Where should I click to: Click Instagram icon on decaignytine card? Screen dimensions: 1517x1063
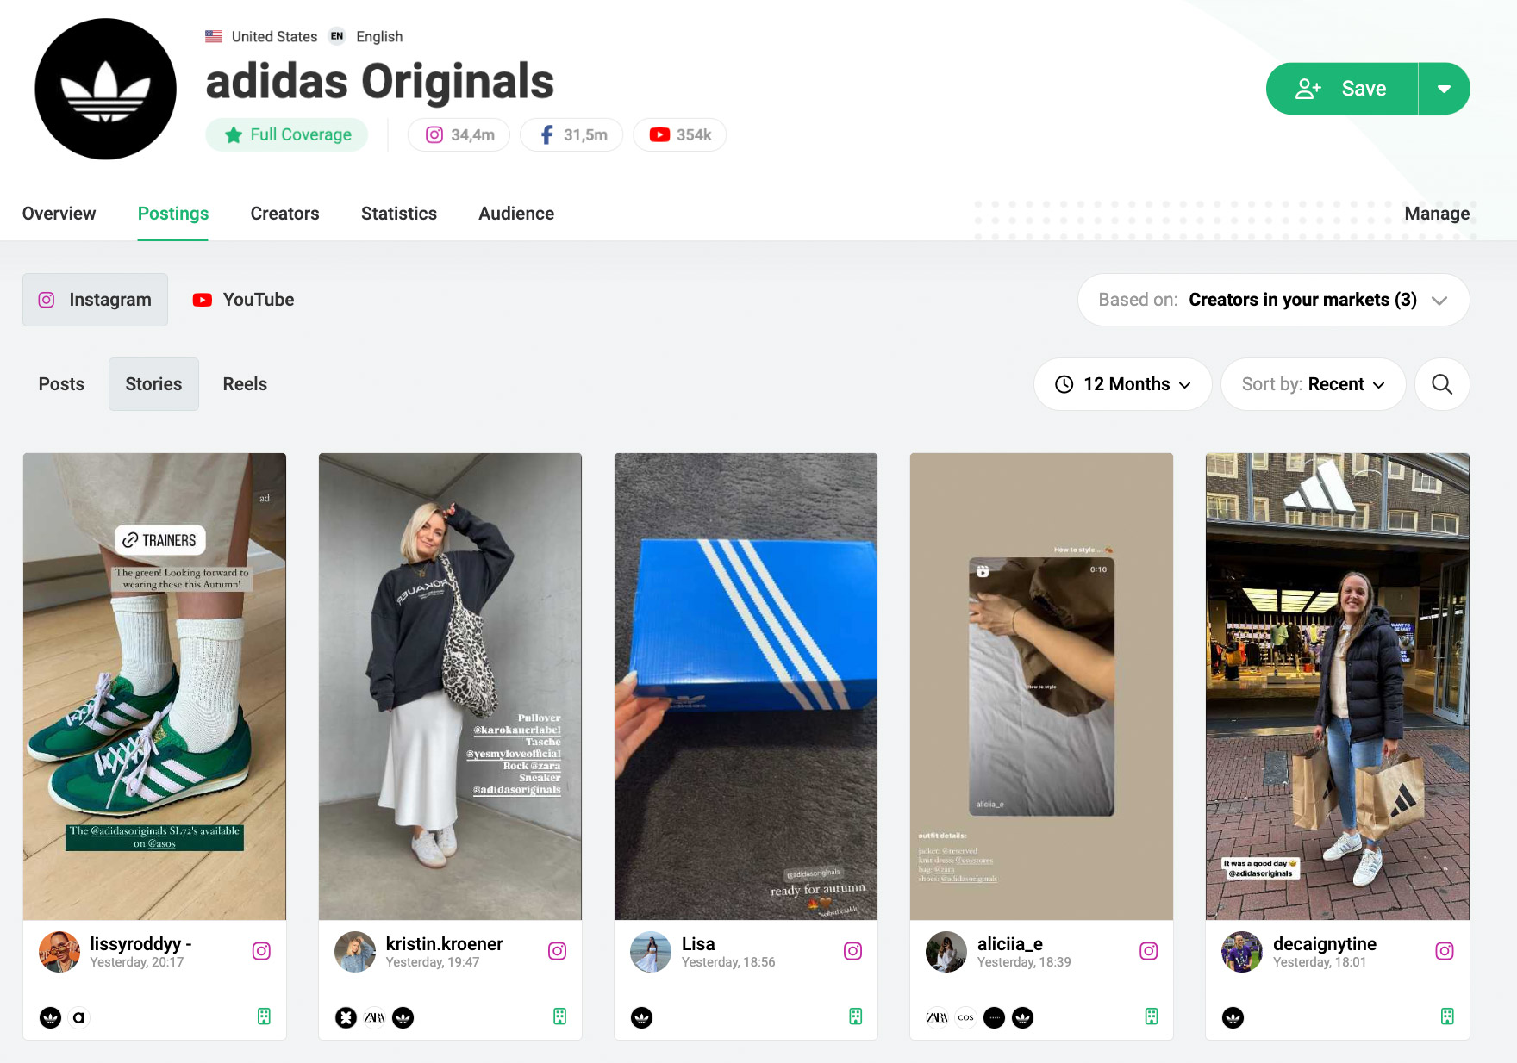(1444, 951)
